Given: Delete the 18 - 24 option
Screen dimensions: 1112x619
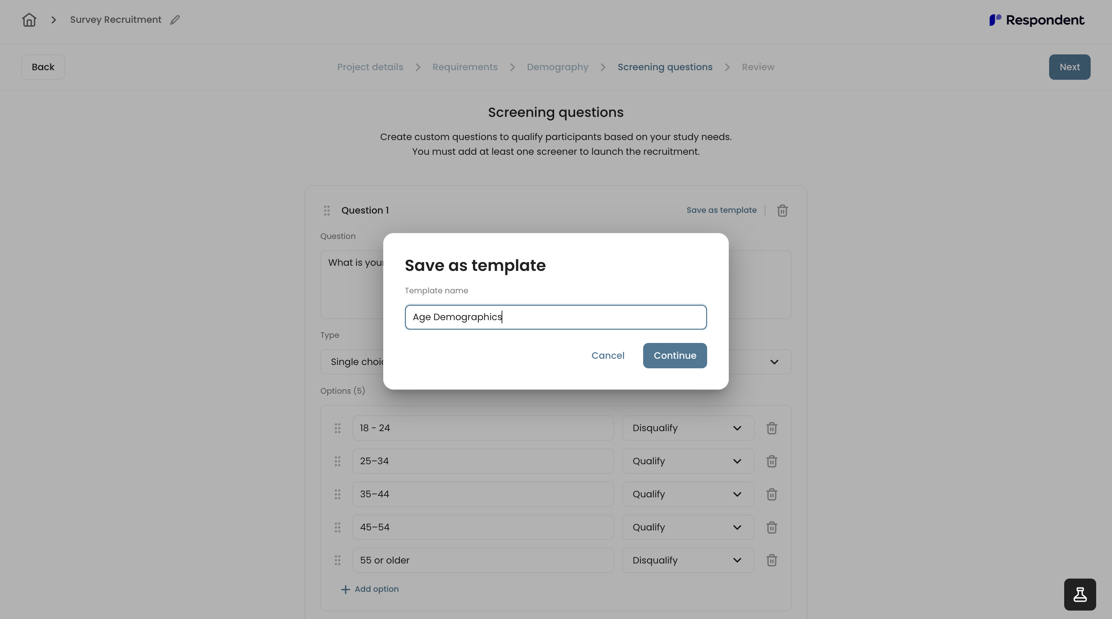Looking at the screenshot, I should (771, 428).
